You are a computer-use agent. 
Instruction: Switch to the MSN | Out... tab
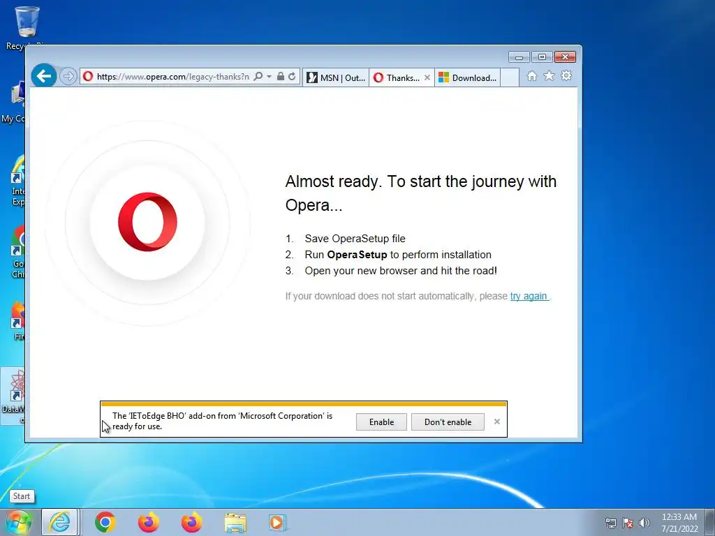[336, 77]
